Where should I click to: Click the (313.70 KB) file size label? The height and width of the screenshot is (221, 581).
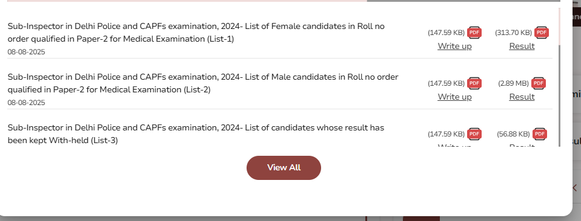point(514,33)
